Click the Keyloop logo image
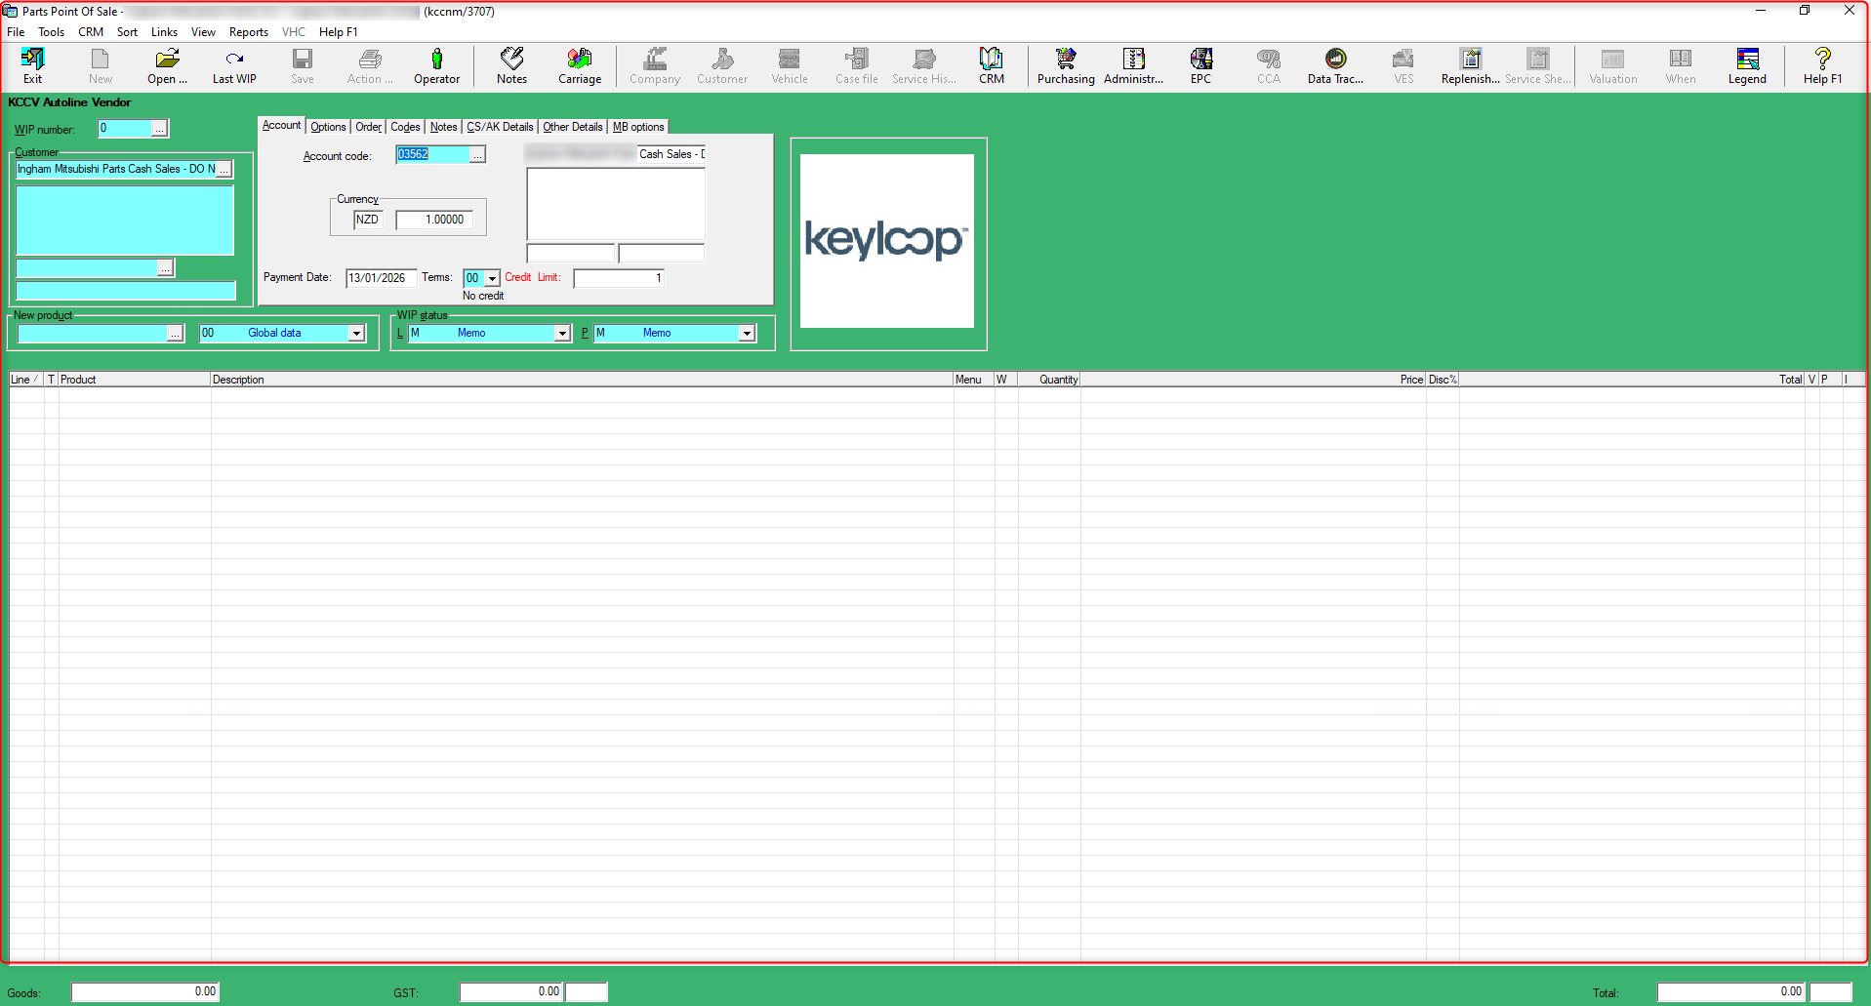This screenshot has width=1871, height=1006. [887, 241]
